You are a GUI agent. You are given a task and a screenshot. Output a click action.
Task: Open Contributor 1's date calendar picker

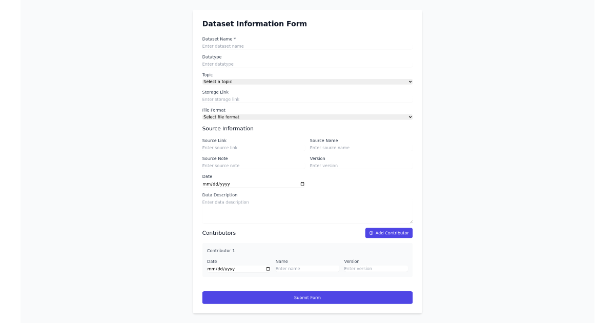tap(267, 268)
